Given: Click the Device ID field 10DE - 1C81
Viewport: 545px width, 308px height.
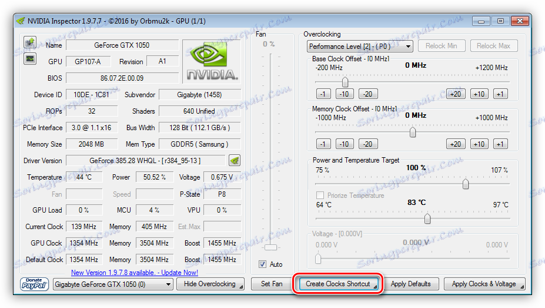Looking at the screenshot, I should click(91, 95).
